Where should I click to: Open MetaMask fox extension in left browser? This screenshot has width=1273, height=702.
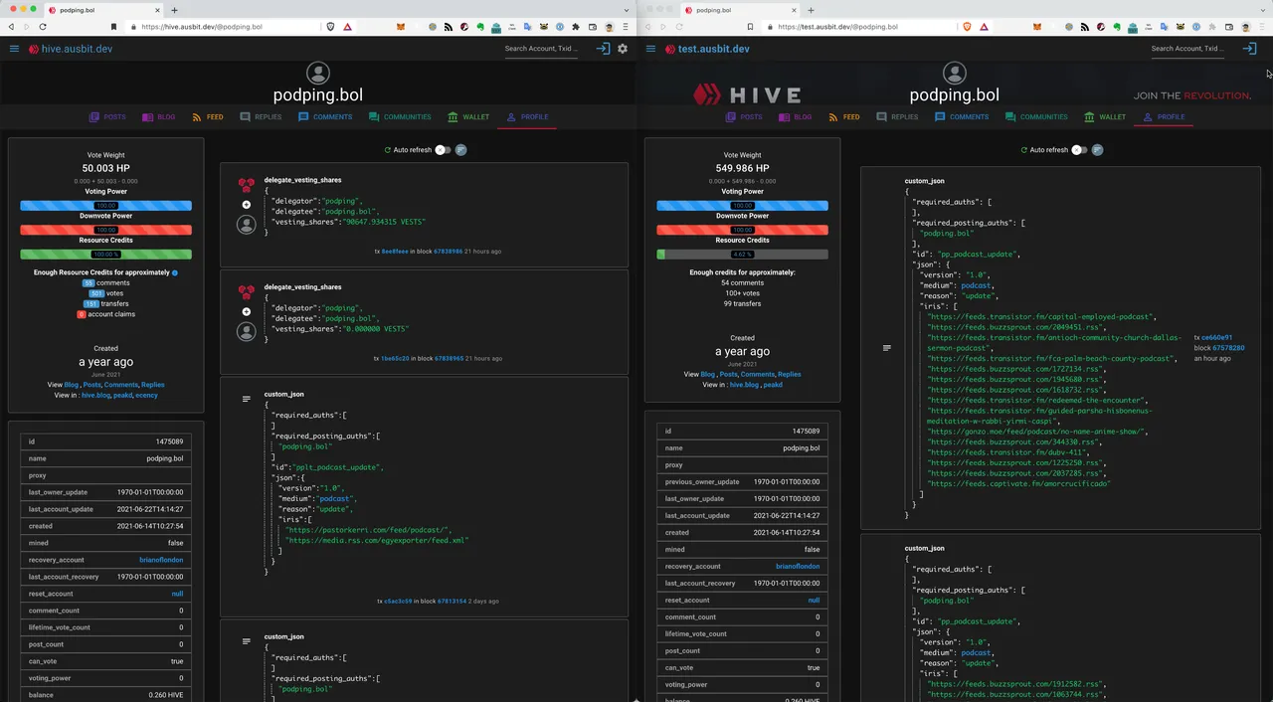[x=401, y=27]
